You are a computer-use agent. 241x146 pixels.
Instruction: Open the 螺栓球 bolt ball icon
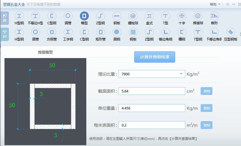(133, 16)
